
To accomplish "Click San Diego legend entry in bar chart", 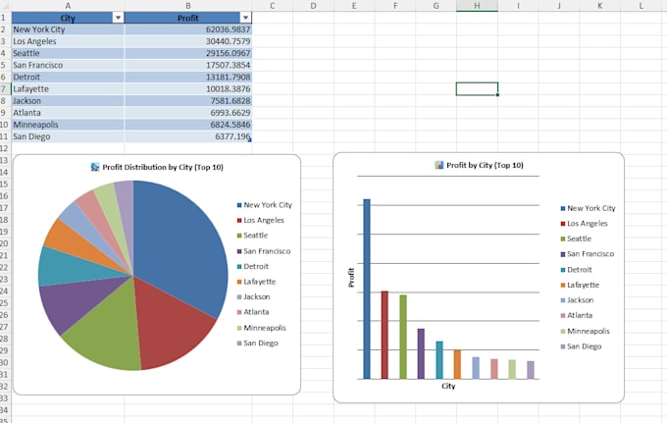I will pyautogui.click(x=581, y=346).
